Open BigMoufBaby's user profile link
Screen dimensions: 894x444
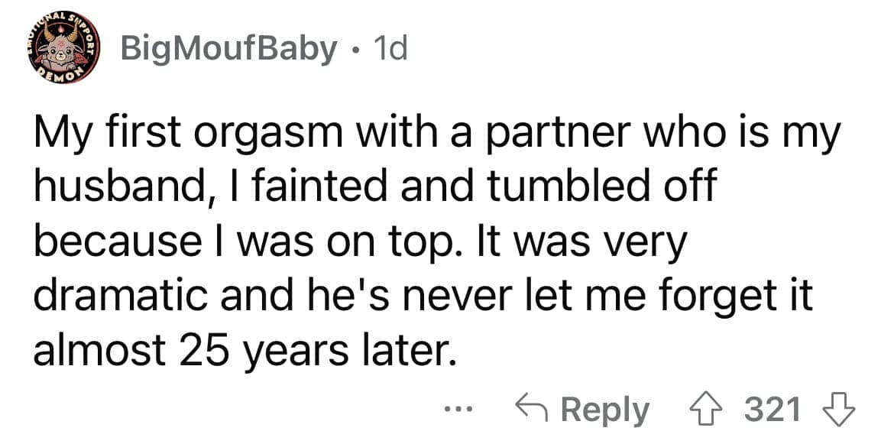point(228,49)
